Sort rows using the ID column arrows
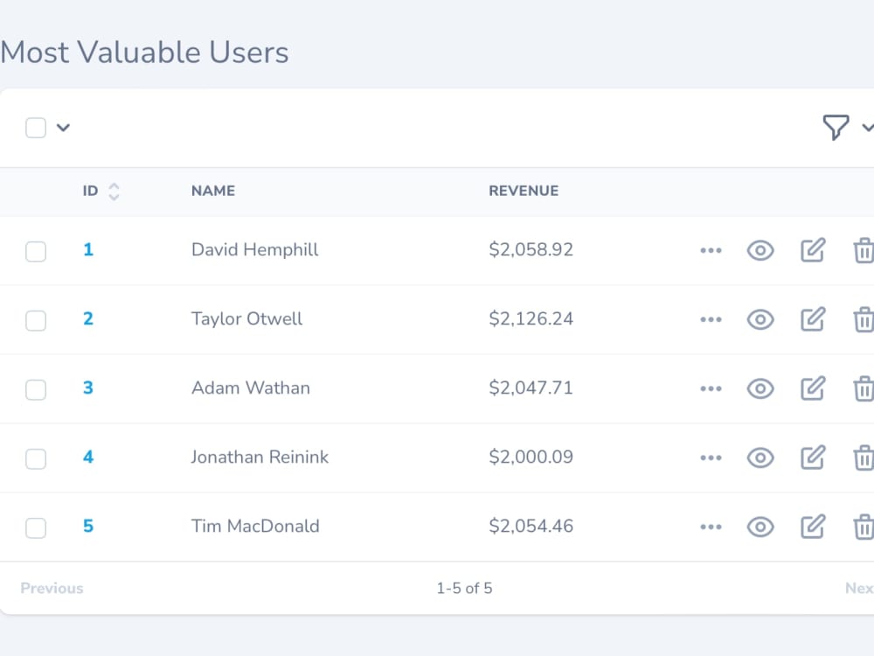Image resolution: width=874 pixels, height=656 pixels. [113, 191]
